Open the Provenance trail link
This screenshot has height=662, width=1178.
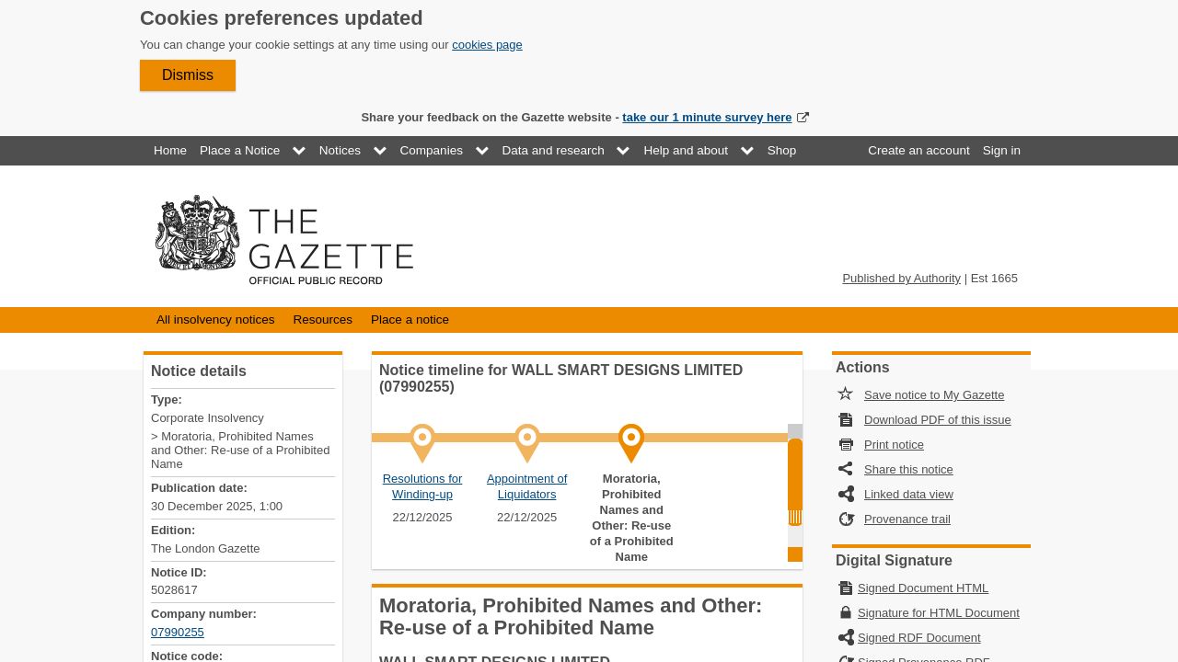907,519
